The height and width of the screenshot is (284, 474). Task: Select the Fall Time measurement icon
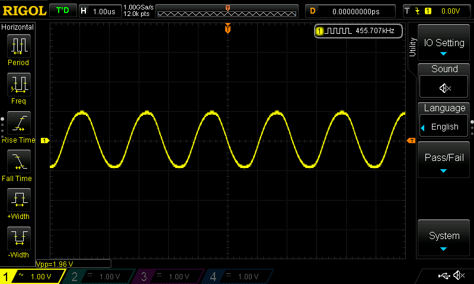click(x=19, y=161)
